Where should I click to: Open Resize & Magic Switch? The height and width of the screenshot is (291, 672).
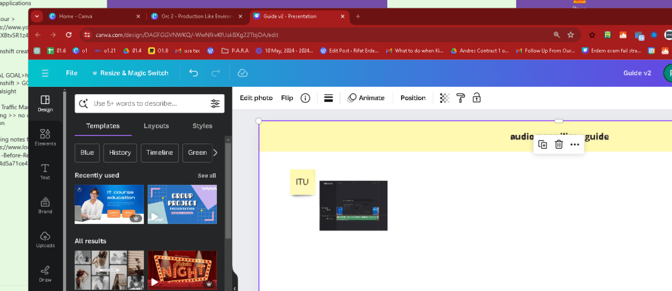(x=130, y=73)
